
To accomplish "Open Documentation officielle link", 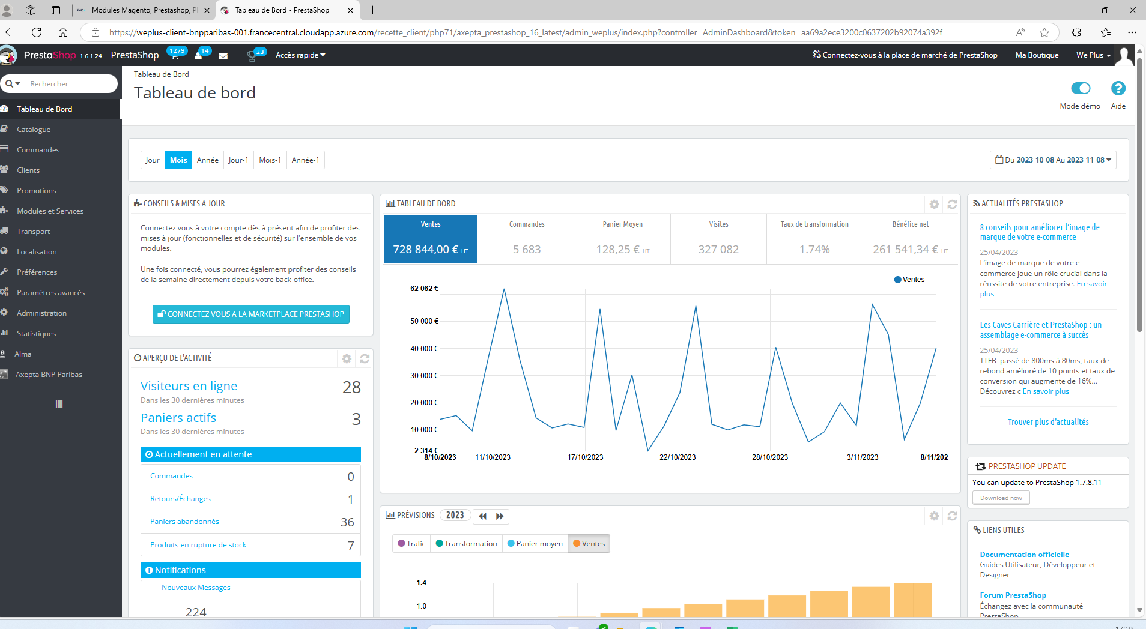I will 1025,555.
